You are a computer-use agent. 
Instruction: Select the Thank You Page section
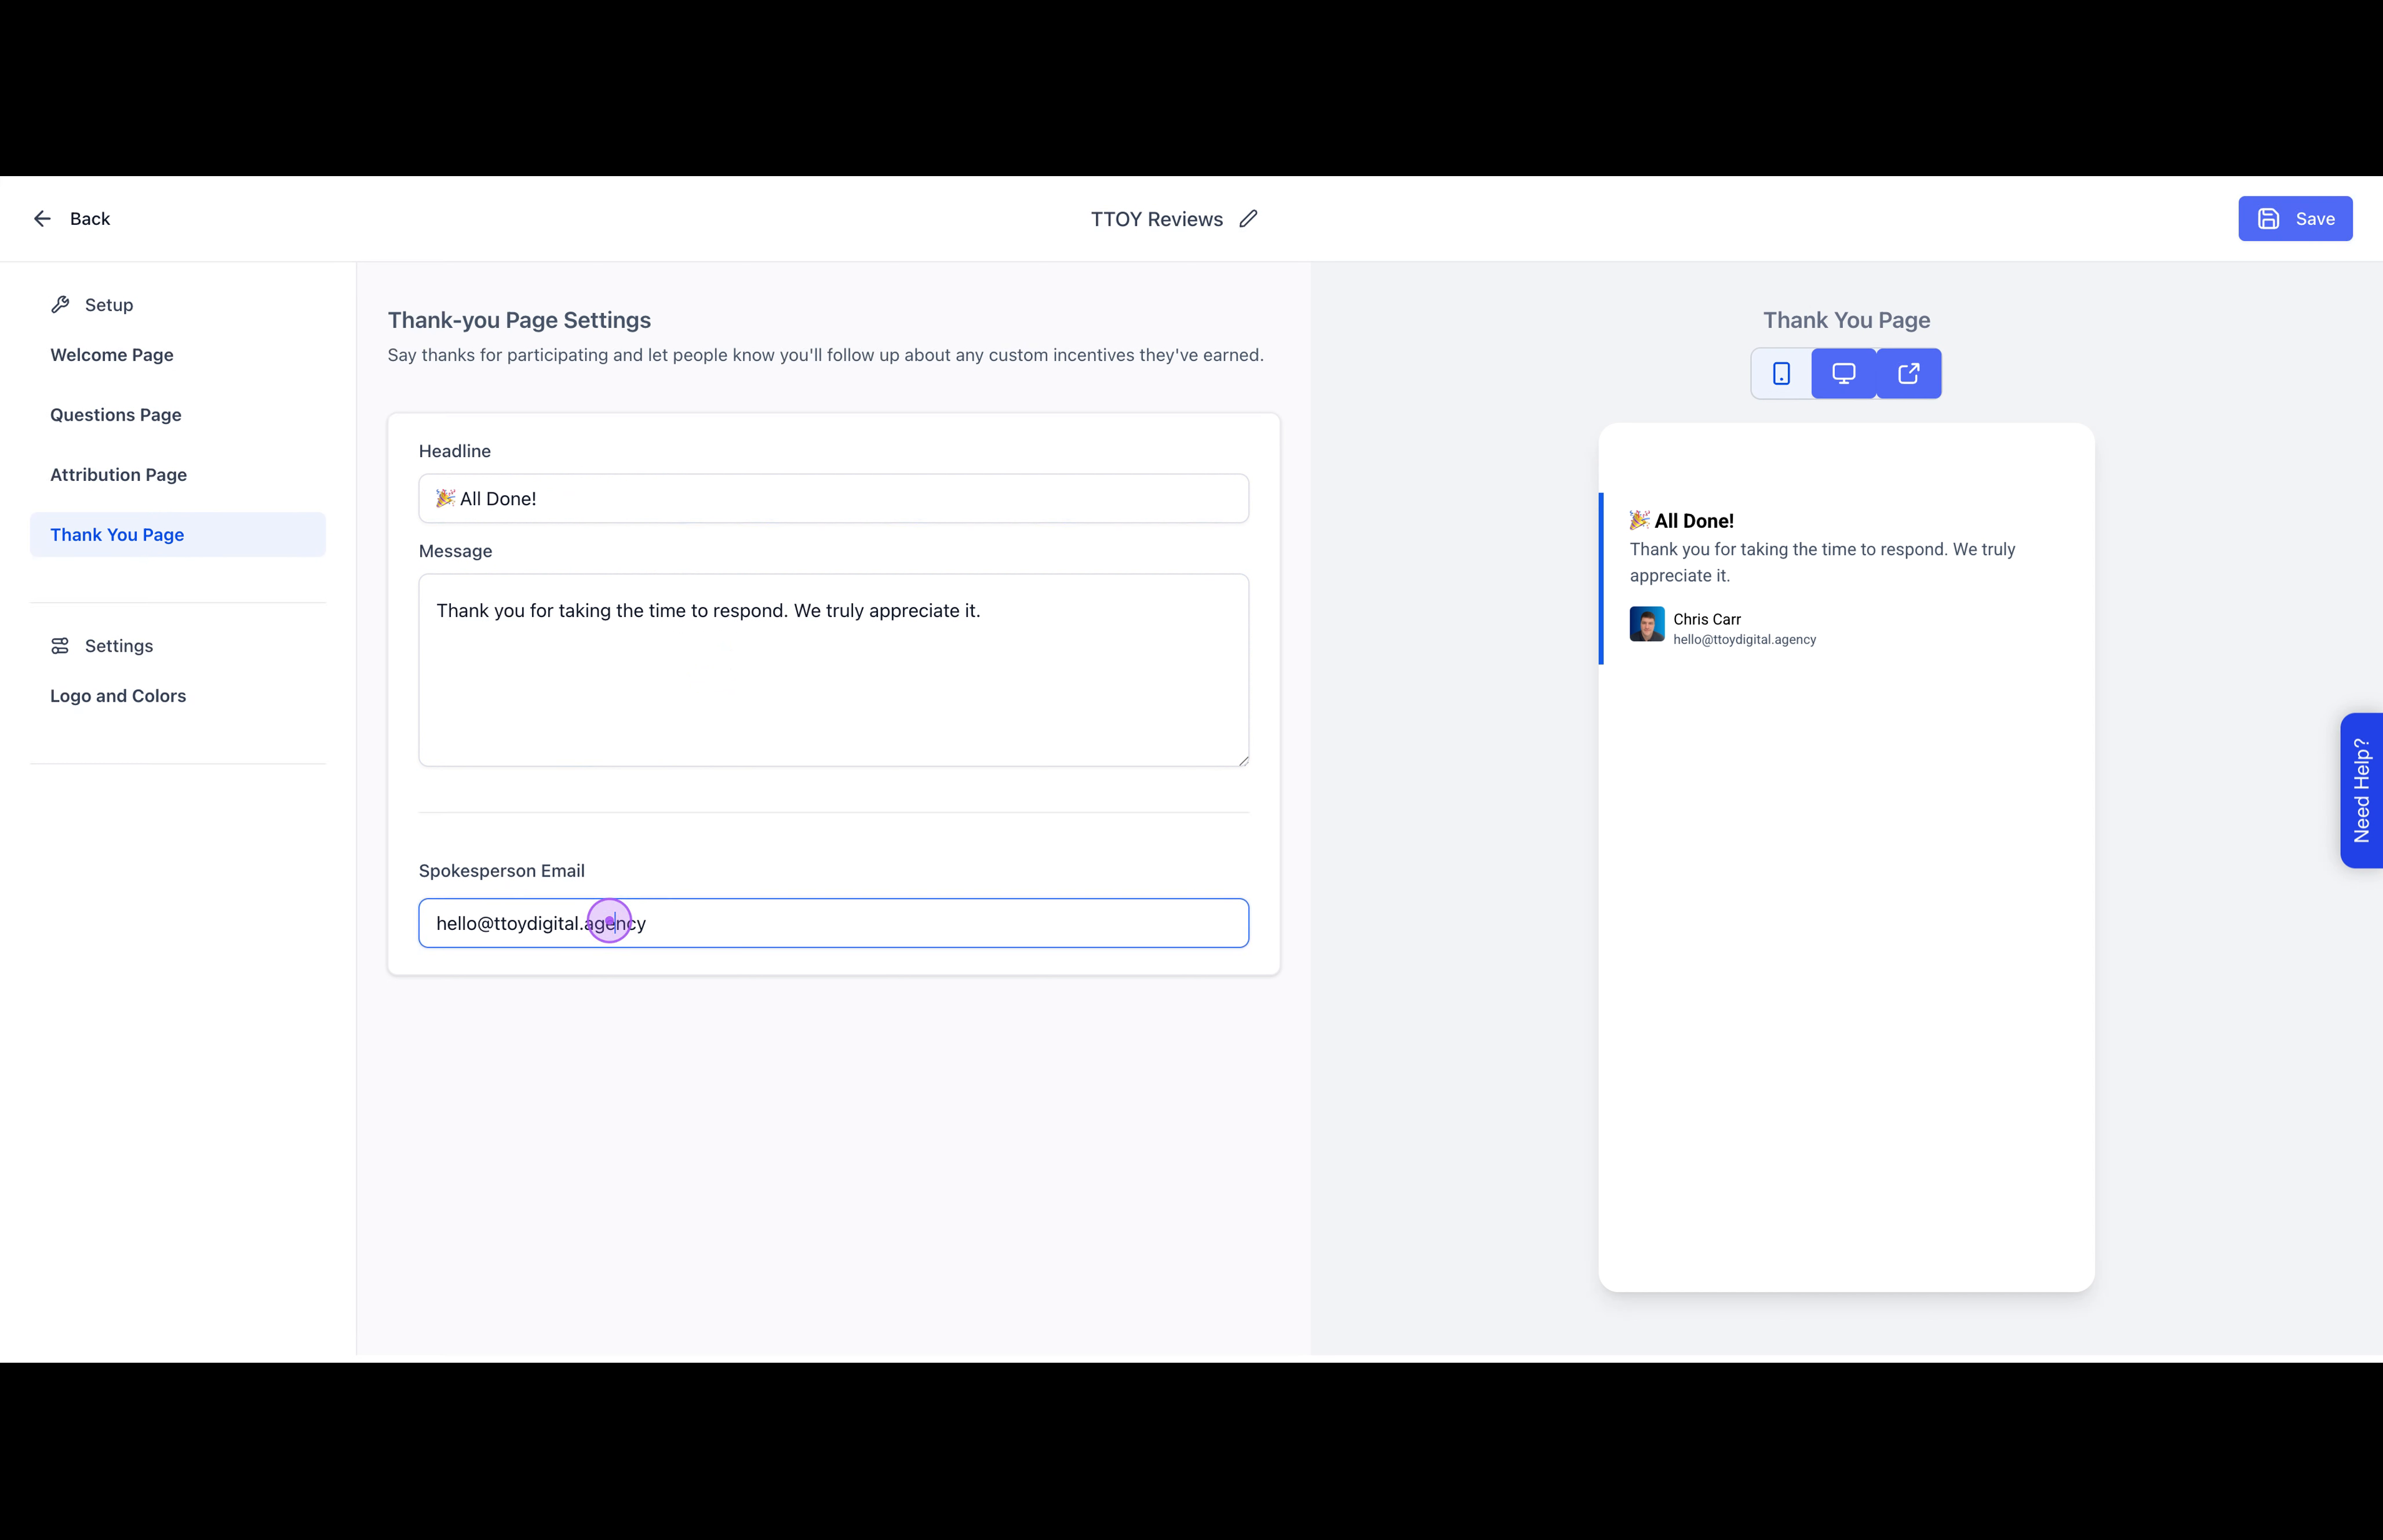point(178,535)
